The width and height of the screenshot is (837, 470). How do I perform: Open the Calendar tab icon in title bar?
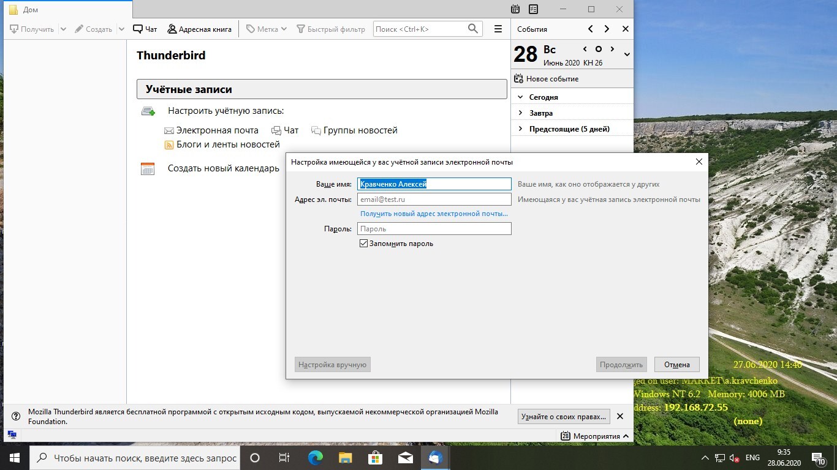(x=515, y=9)
